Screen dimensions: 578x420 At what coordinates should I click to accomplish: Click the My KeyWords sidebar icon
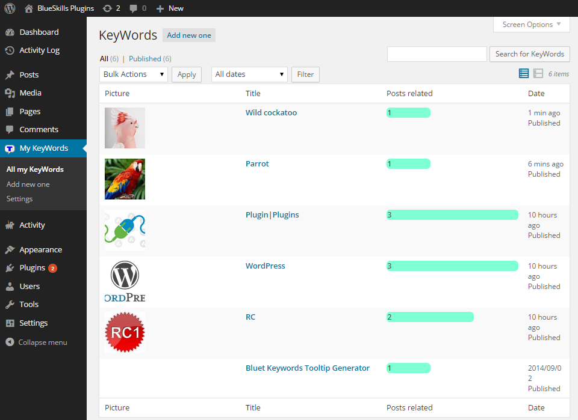(x=10, y=148)
